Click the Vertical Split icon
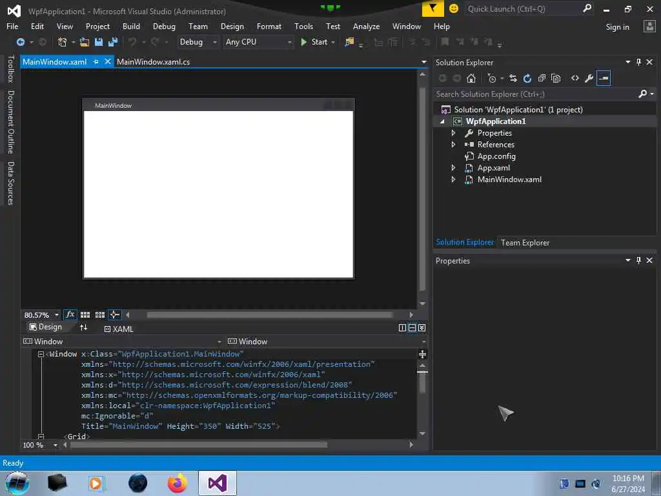661x496 pixels. tap(402, 327)
